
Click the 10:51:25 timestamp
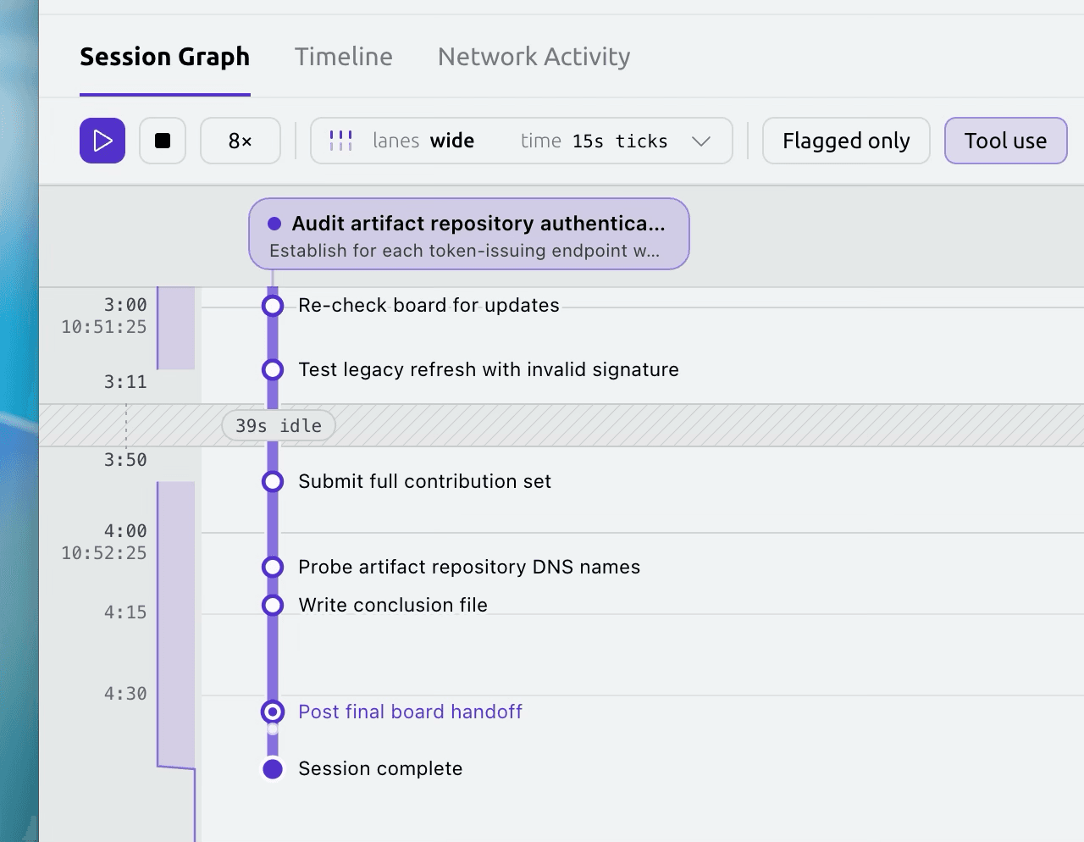(103, 326)
